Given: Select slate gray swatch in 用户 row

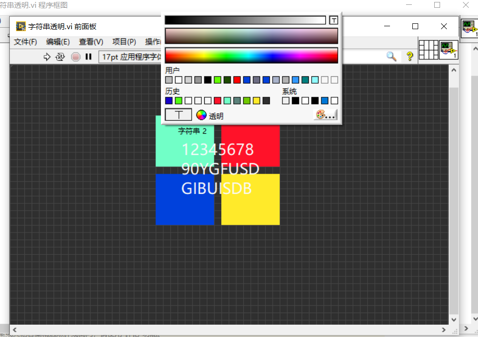Looking at the screenshot, I should coord(256,80).
